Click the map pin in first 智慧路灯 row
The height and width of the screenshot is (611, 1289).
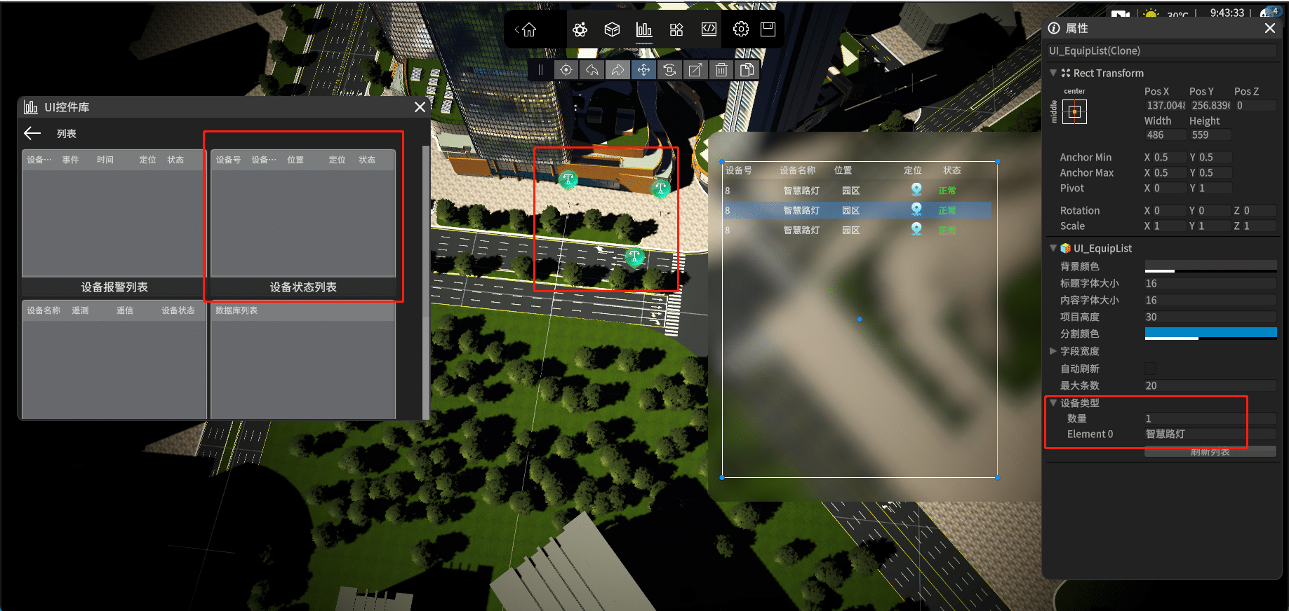tap(916, 190)
